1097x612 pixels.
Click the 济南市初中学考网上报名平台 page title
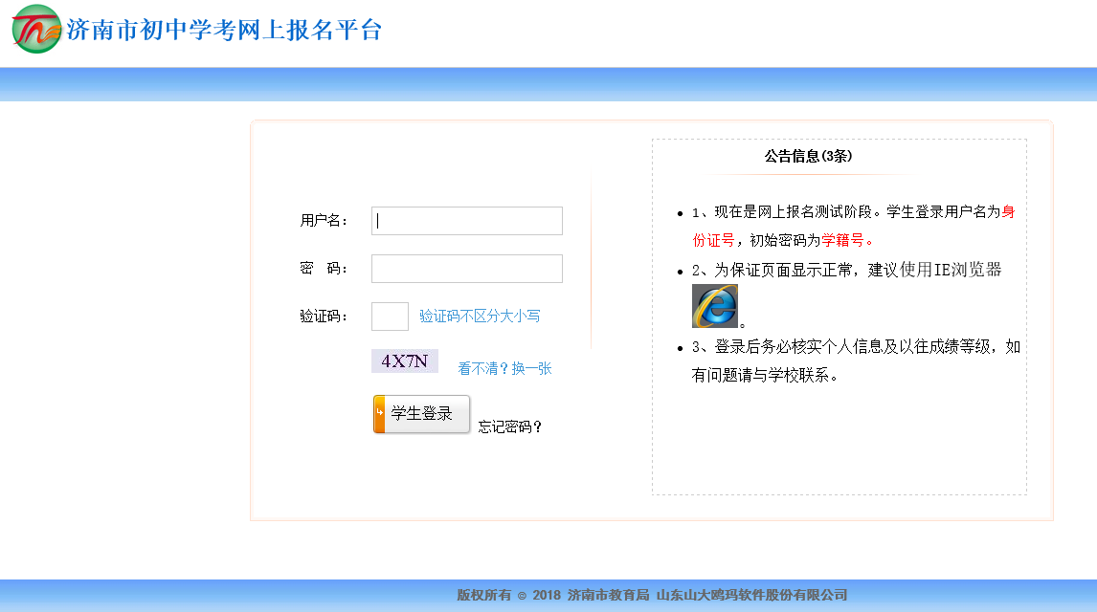click(x=220, y=30)
